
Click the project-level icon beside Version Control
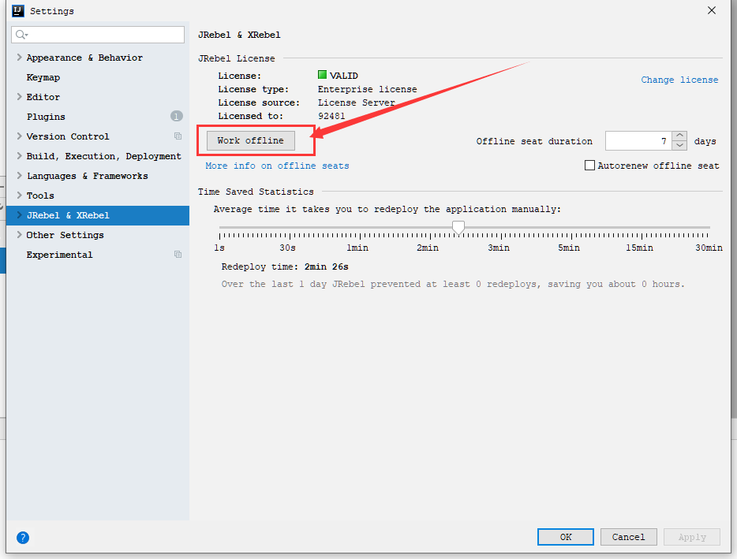click(178, 136)
